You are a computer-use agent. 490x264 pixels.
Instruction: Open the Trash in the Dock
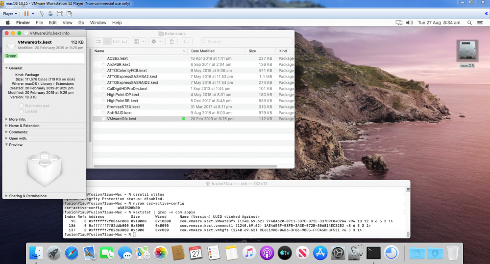(452, 253)
